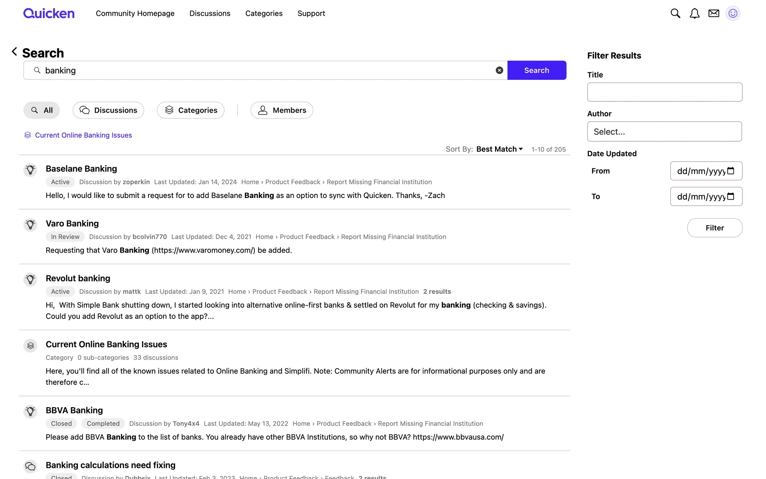Apply filters with the Filter button
This screenshot has width=766, height=479.
pos(714,228)
